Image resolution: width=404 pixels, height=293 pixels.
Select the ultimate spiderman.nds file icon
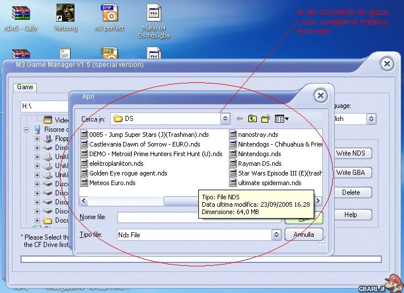click(233, 182)
